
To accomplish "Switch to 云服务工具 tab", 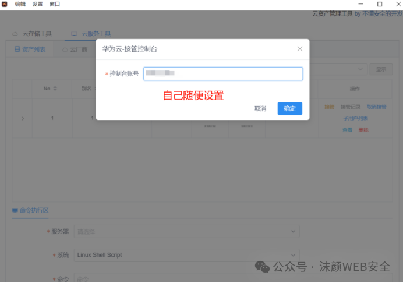I will click(91, 34).
